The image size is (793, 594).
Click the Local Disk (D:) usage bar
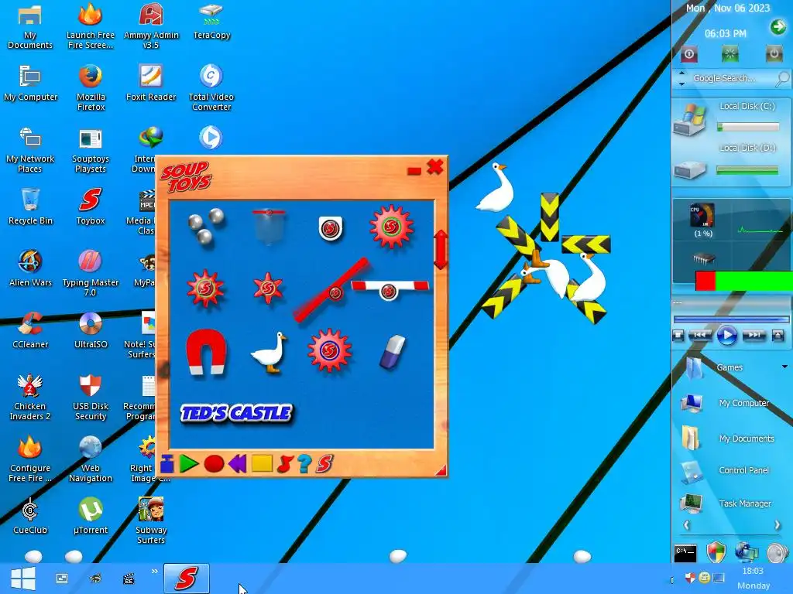pyautogui.click(x=747, y=171)
